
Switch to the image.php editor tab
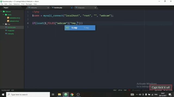pos(85,8)
